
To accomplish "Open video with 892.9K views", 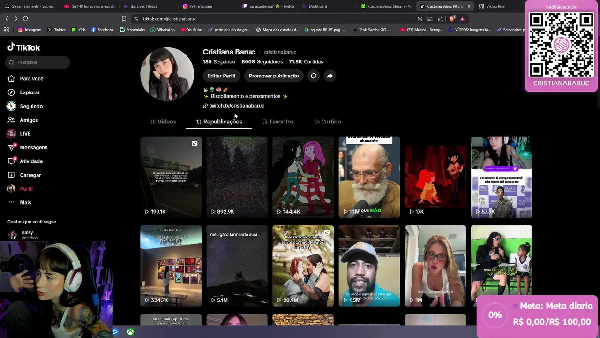I will pyautogui.click(x=237, y=177).
